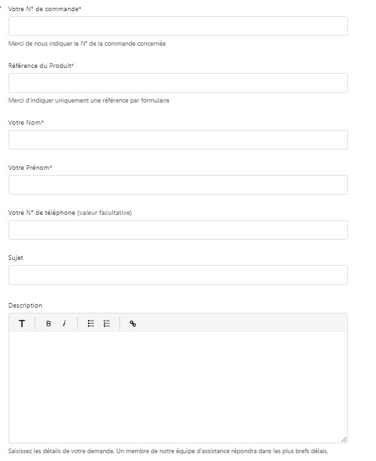Select the Votre Prénom input box
The height and width of the screenshot is (461, 376).
click(x=178, y=185)
